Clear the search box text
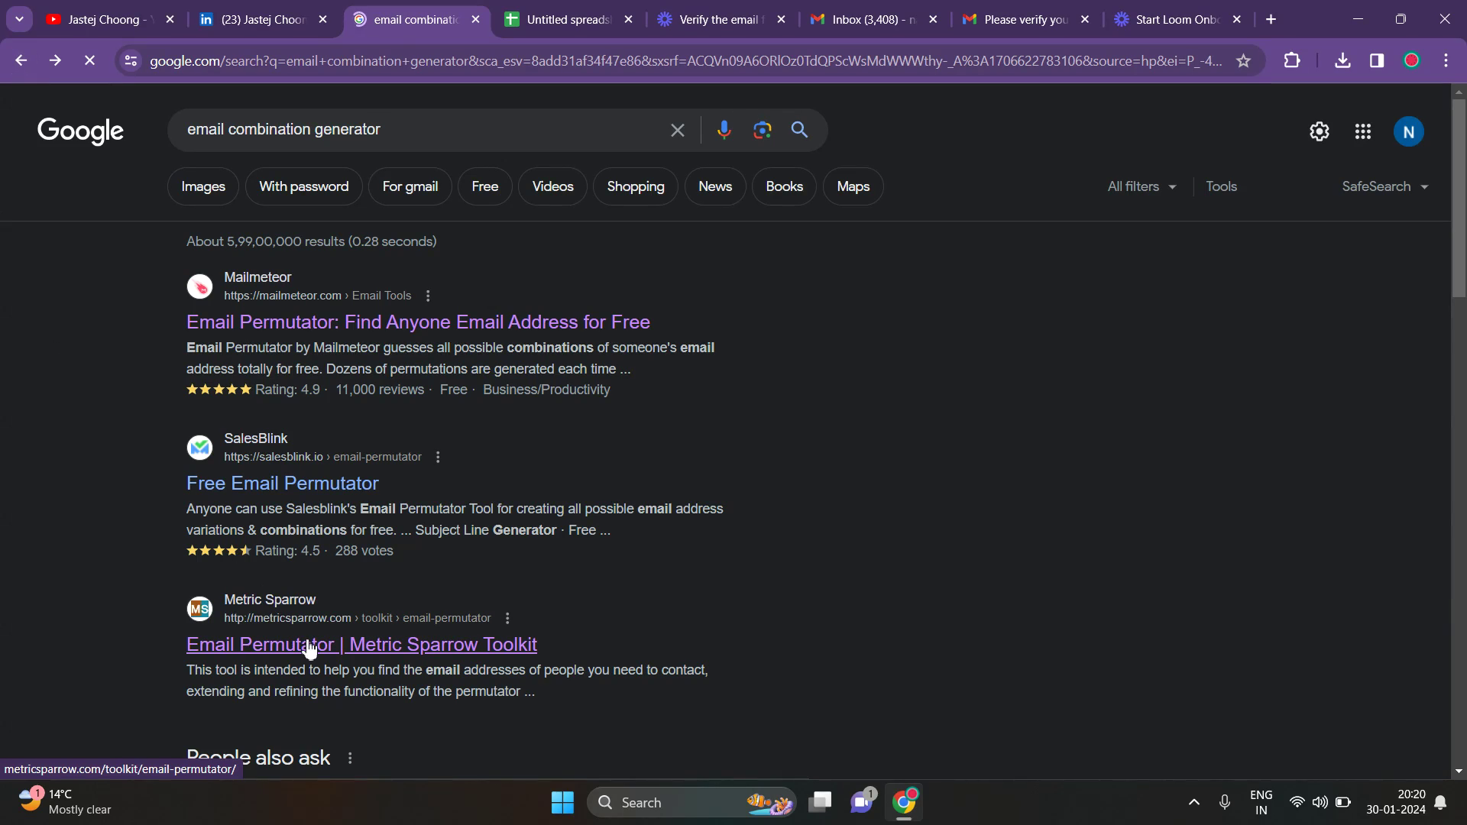The height and width of the screenshot is (825, 1467). [x=677, y=130]
